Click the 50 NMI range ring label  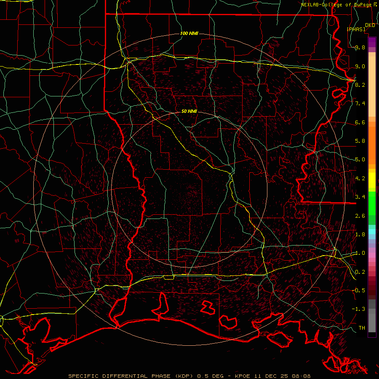tap(189, 111)
